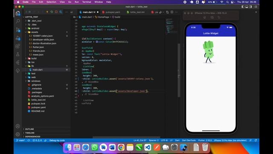Toggle the secondary side bar layout icon
Screen dimensions: 273x154
[250, 7]
